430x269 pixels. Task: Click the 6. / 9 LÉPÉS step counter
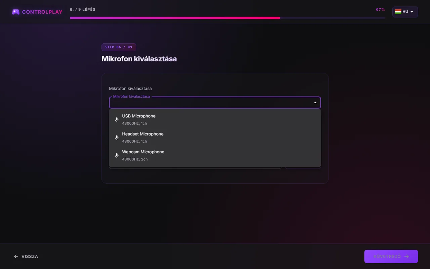83,9
